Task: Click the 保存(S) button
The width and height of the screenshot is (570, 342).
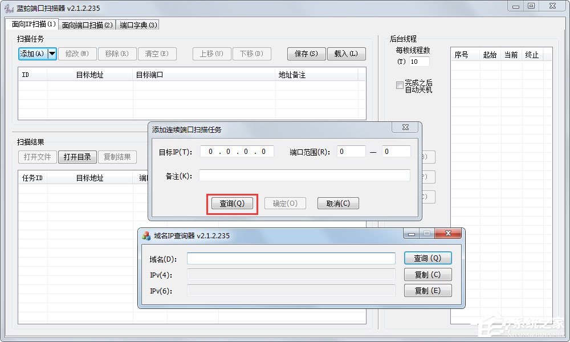Action: coord(307,54)
